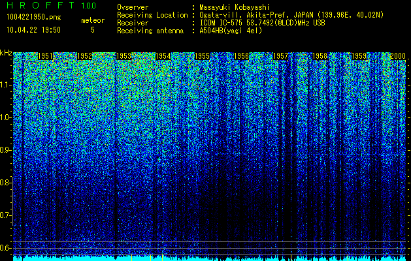The width and height of the screenshot is (411, 261).
Task: Click the 2000 time marker
Action: [x=398, y=56]
